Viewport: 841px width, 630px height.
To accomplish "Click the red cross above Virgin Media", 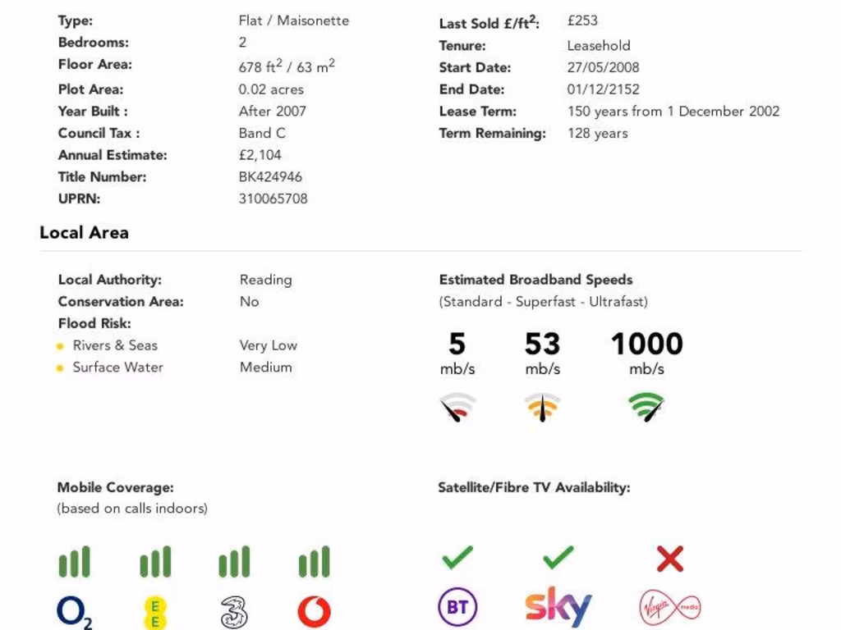I will coord(670,559).
